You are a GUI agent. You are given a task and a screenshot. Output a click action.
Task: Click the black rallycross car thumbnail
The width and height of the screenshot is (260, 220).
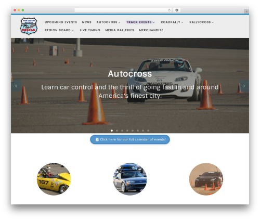206,179
